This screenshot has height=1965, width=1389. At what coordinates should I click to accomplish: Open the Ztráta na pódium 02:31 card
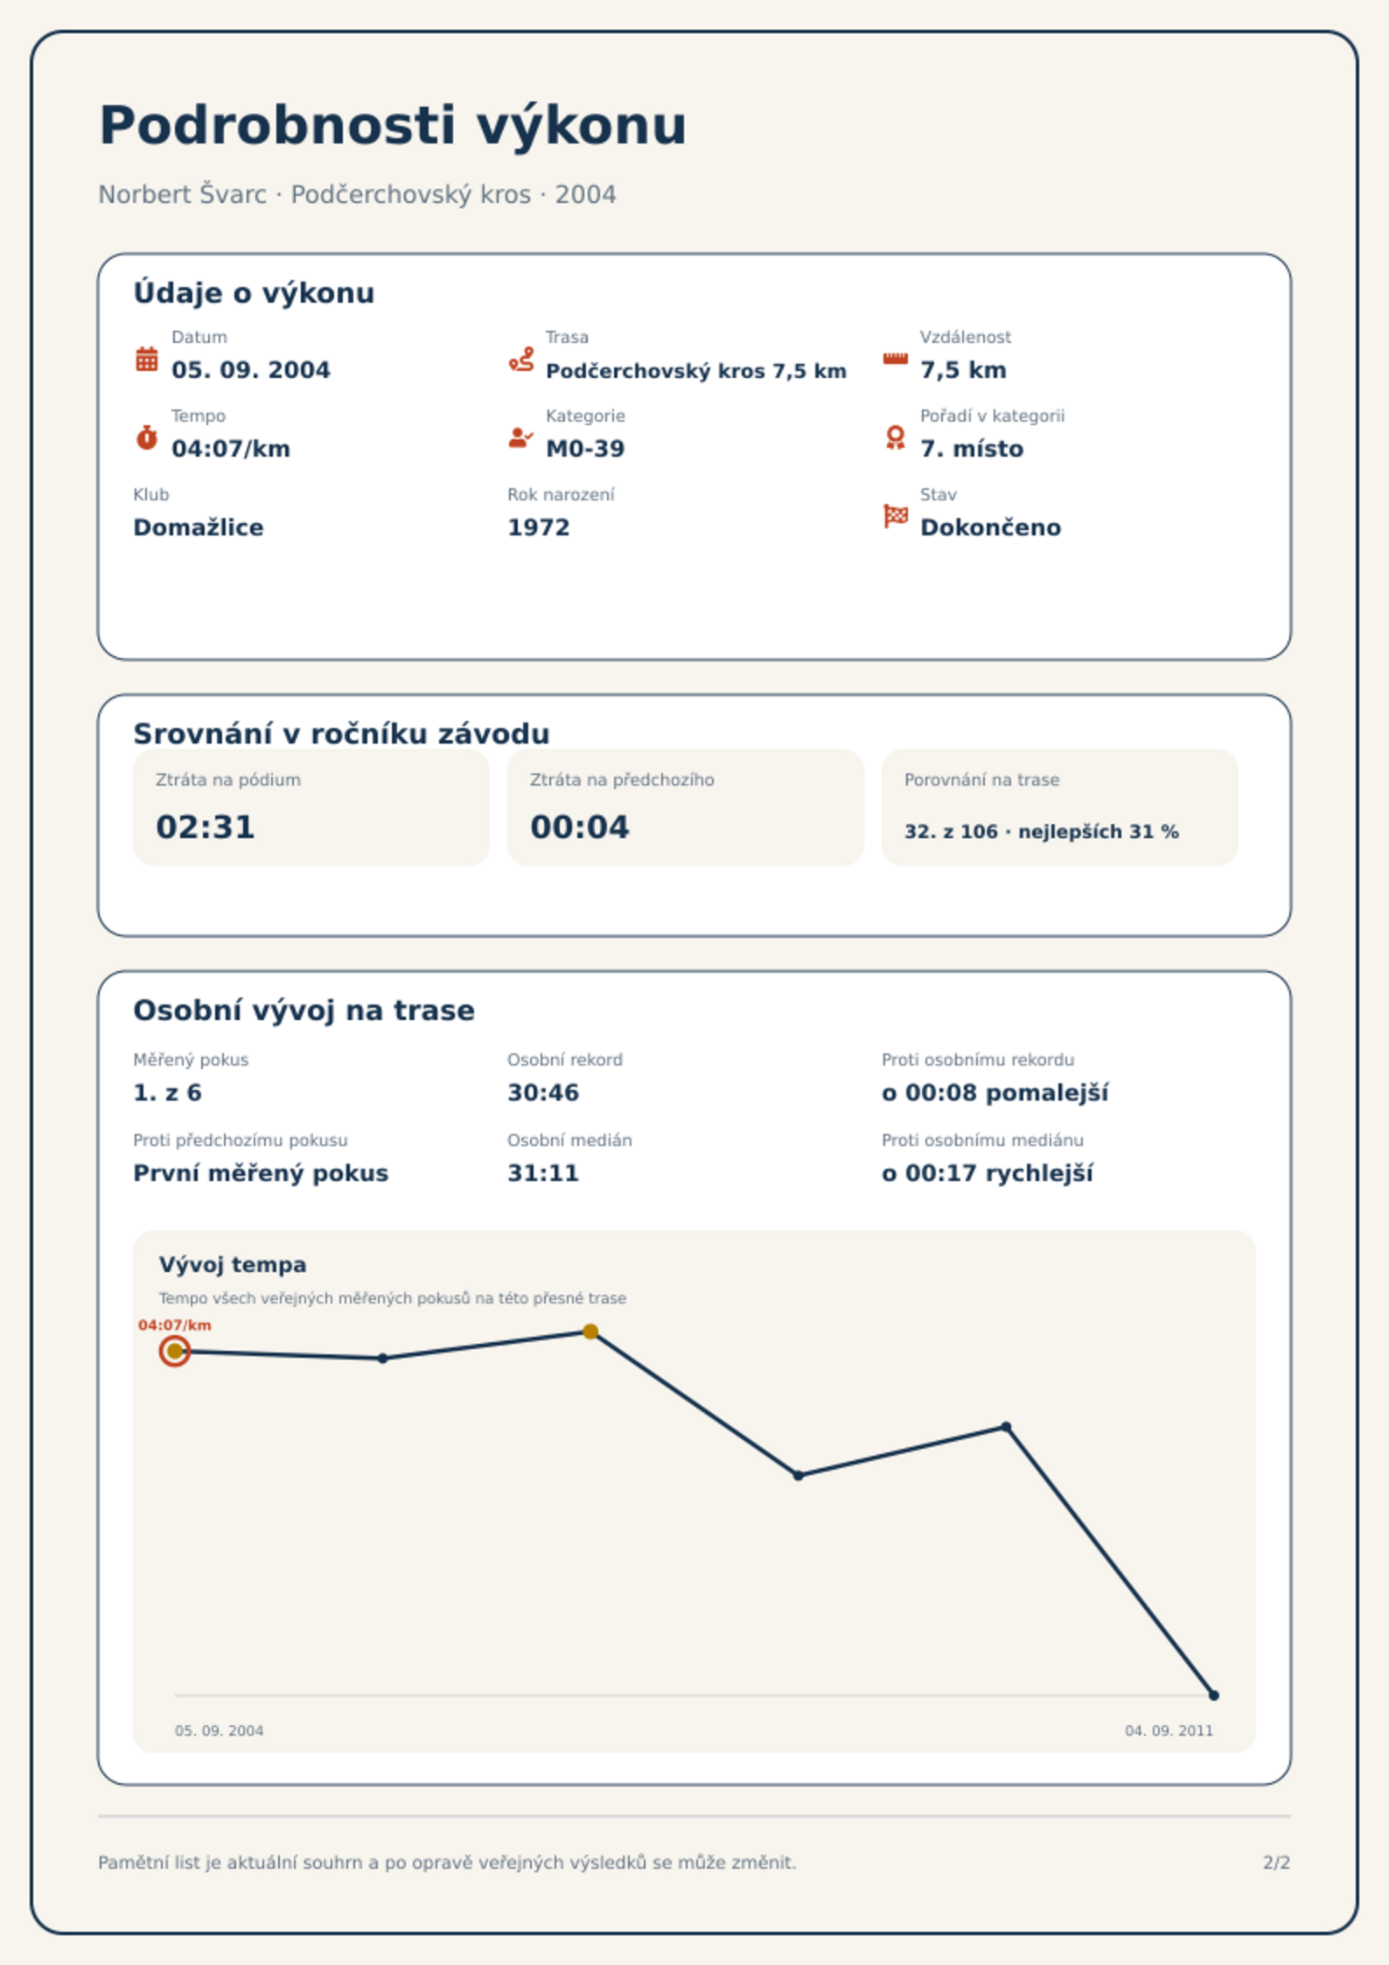pos(311,808)
